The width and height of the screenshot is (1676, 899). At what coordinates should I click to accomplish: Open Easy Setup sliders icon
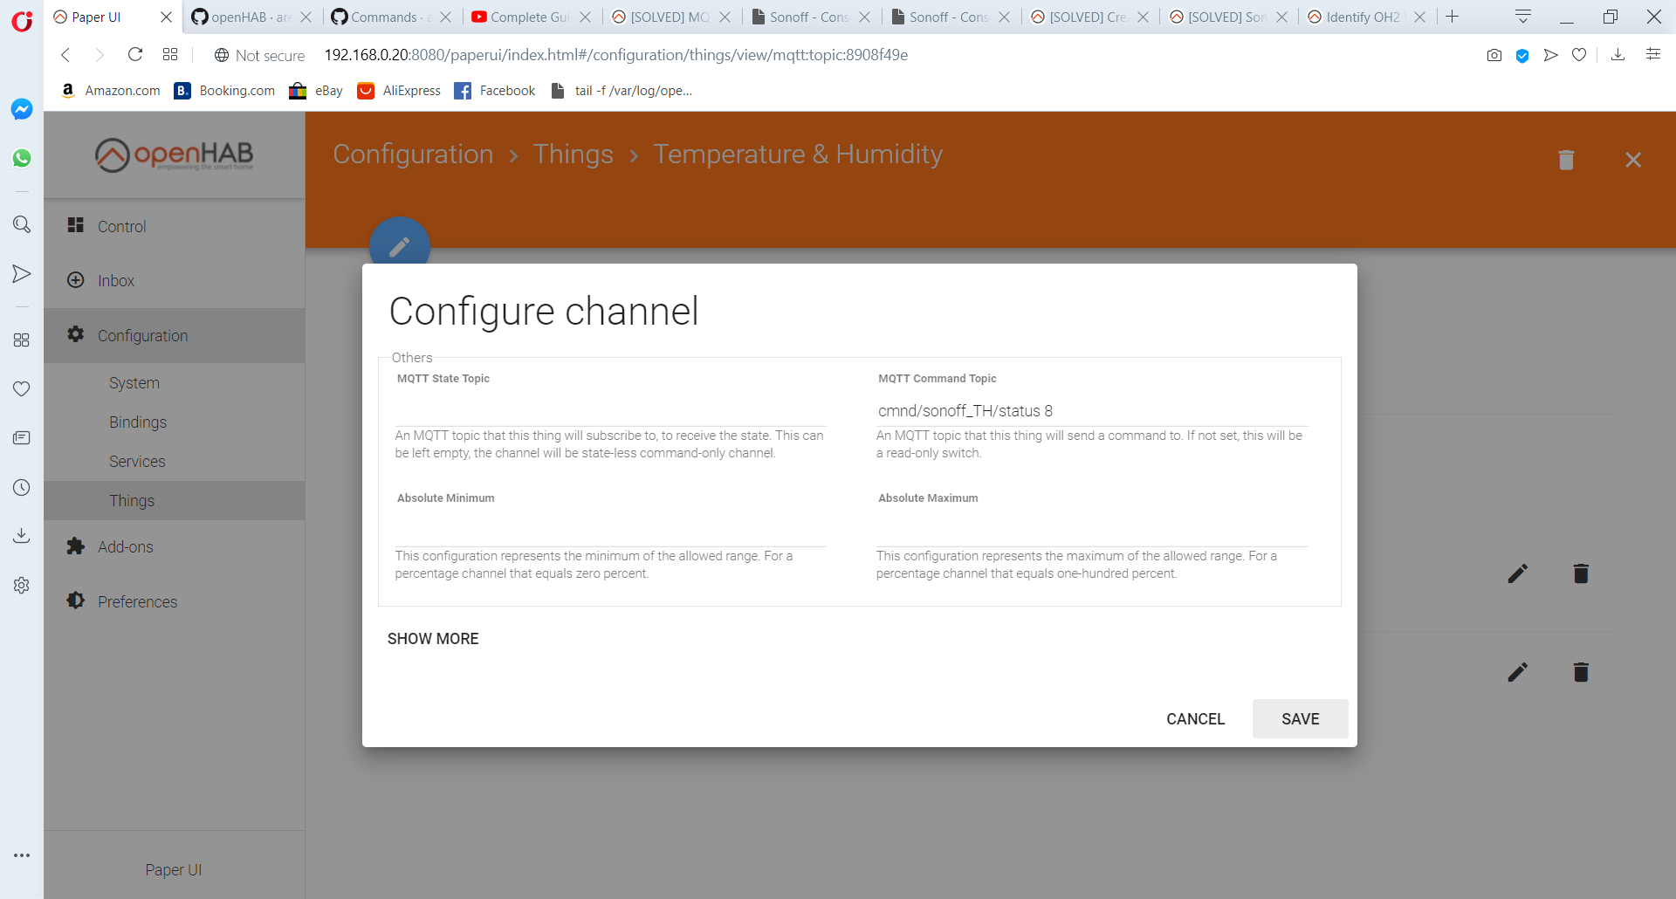[1653, 54]
